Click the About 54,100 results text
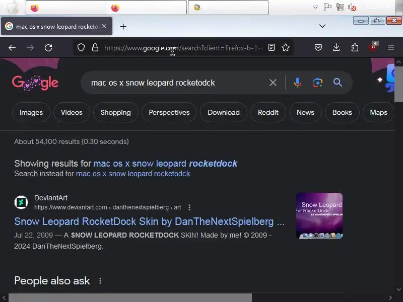 tap(72, 141)
